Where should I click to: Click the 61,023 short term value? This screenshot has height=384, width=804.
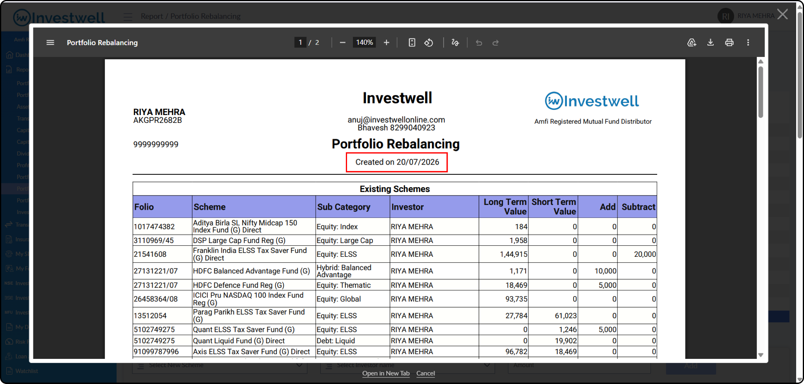[566, 316]
